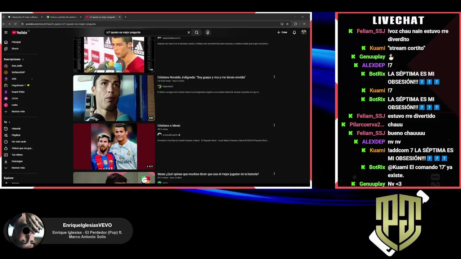Screen dimensions: 461x259
Task: Click the Cristiano o Messi video title
Action: (x=169, y=126)
